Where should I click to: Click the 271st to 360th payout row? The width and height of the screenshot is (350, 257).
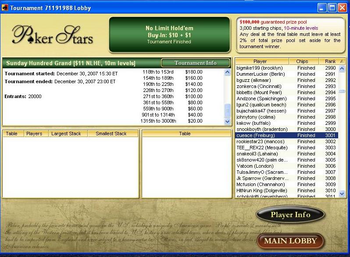tap(172, 96)
